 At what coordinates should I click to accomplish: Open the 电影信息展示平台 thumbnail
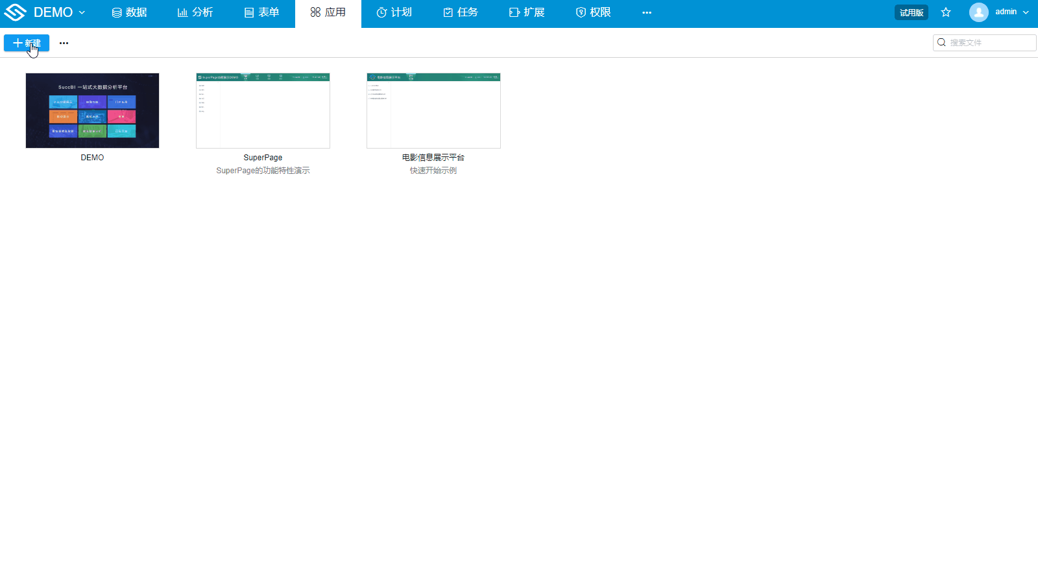point(433,110)
